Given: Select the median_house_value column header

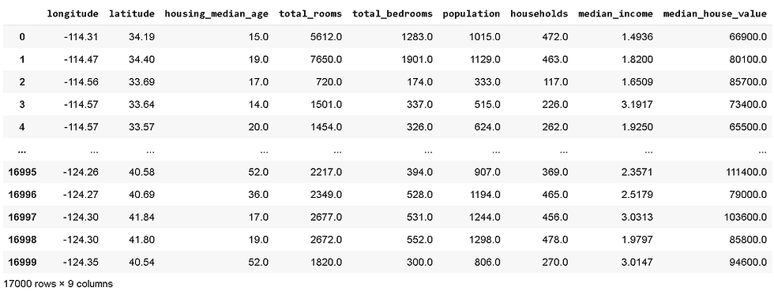Looking at the screenshot, I should click(715, 14).
